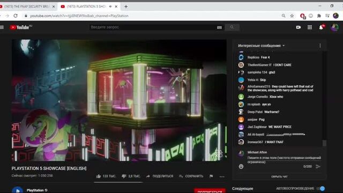Image resolution: width=343 pixels, height=193 pixels.
Task: Open the create video camera icon
Action: point(299,27)
